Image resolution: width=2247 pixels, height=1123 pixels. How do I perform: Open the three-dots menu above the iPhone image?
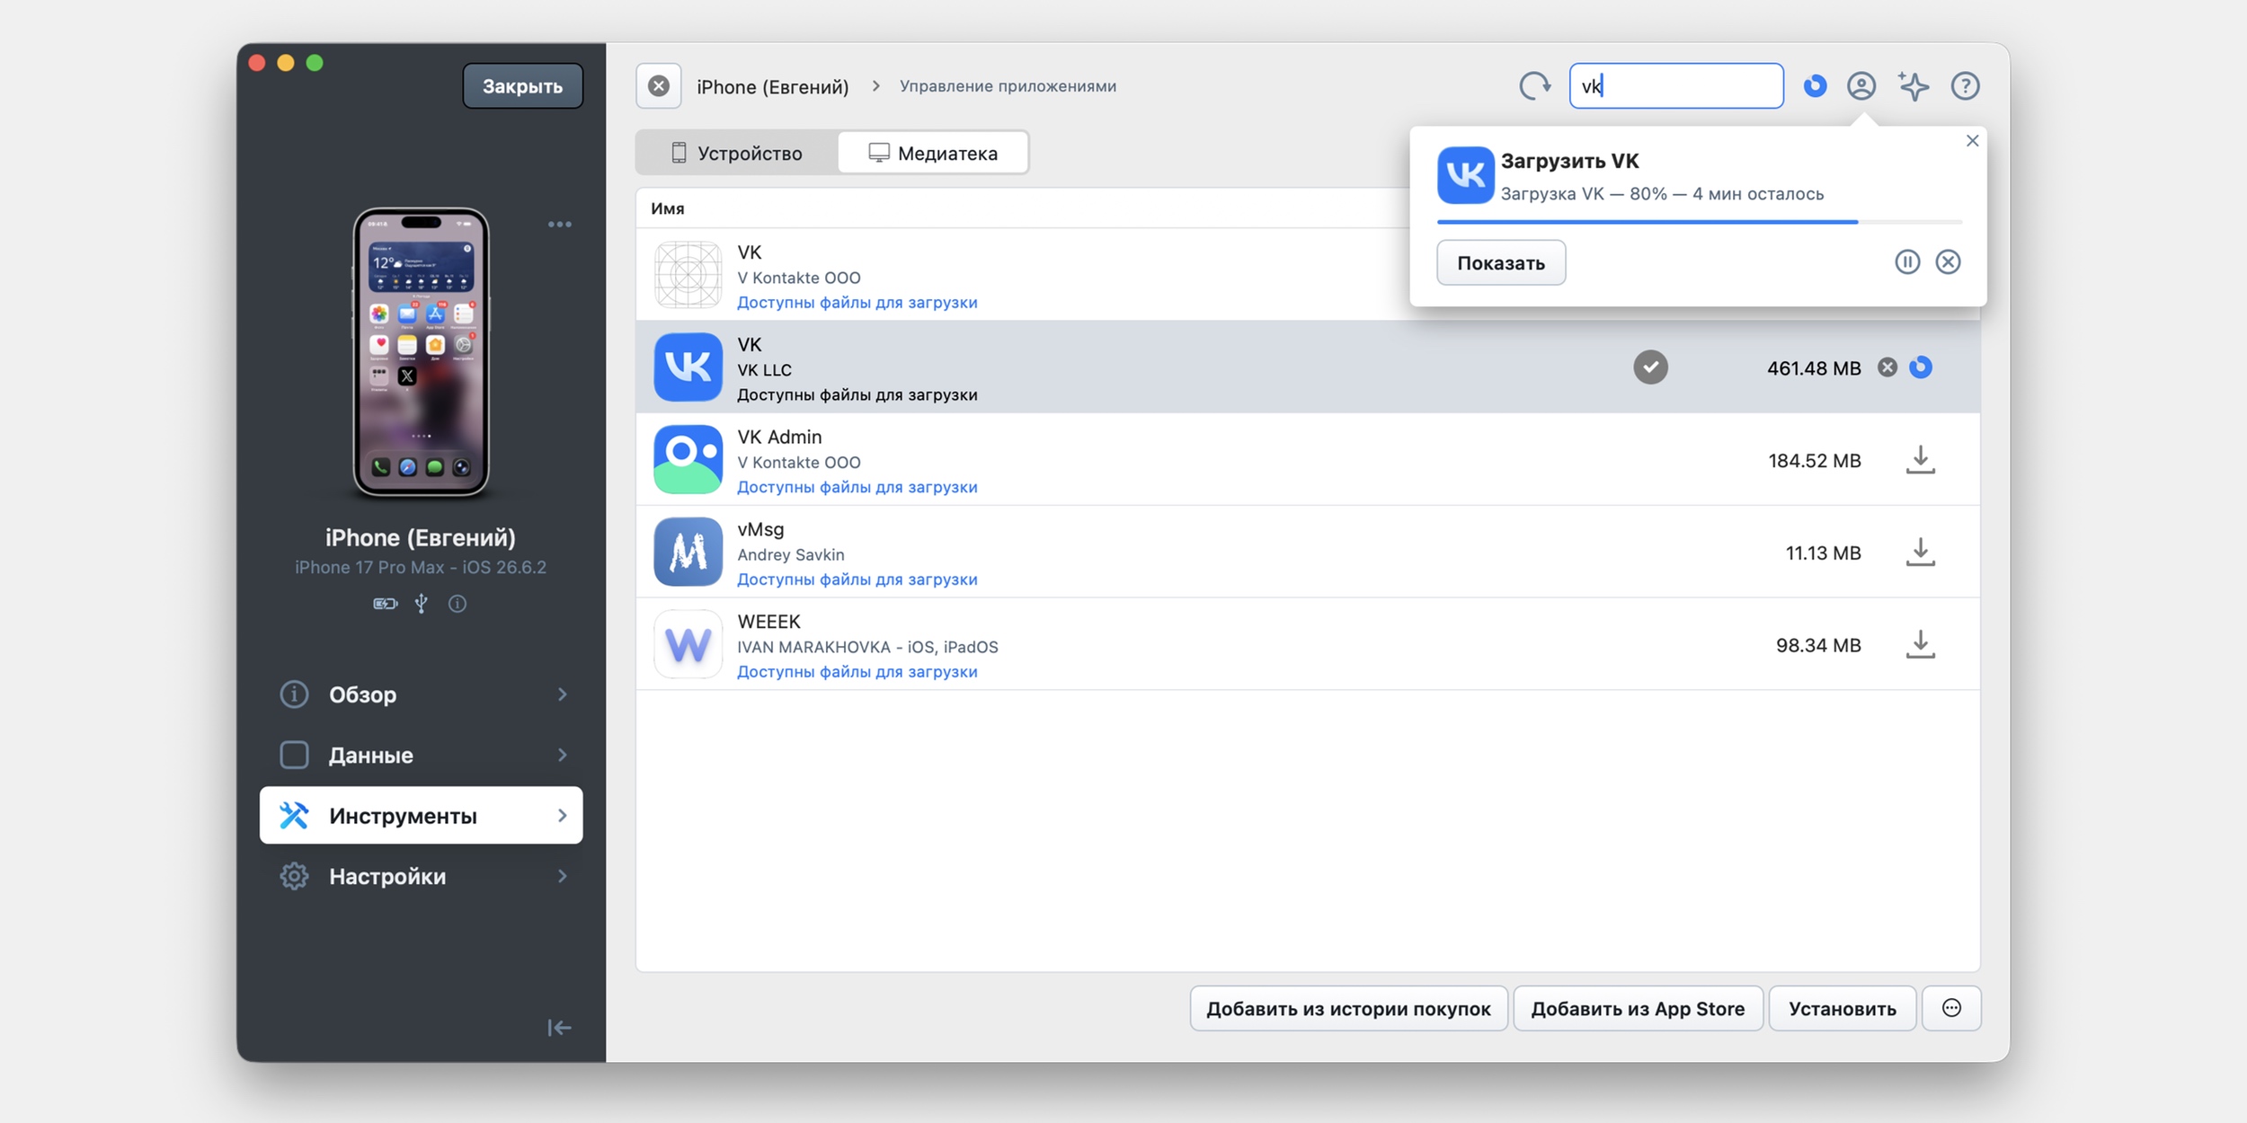[560, 225]
